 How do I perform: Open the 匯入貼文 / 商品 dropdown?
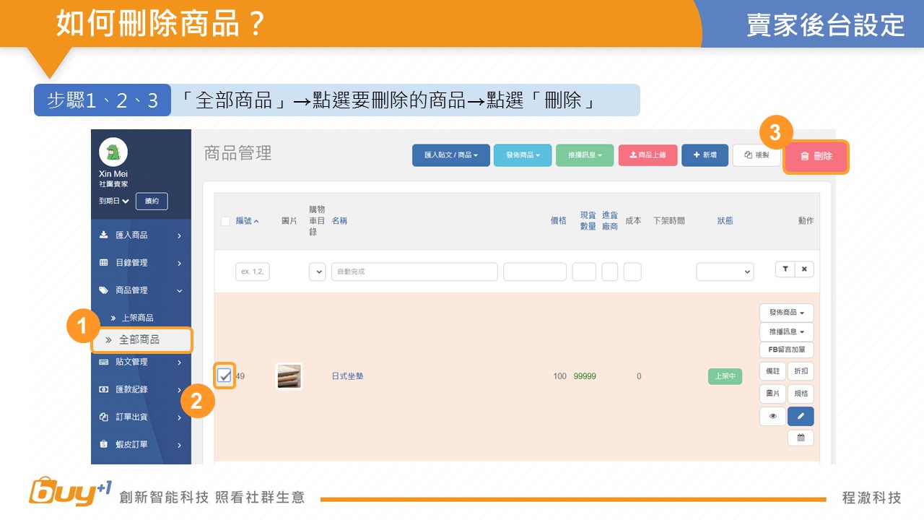[x=450, y=155]
